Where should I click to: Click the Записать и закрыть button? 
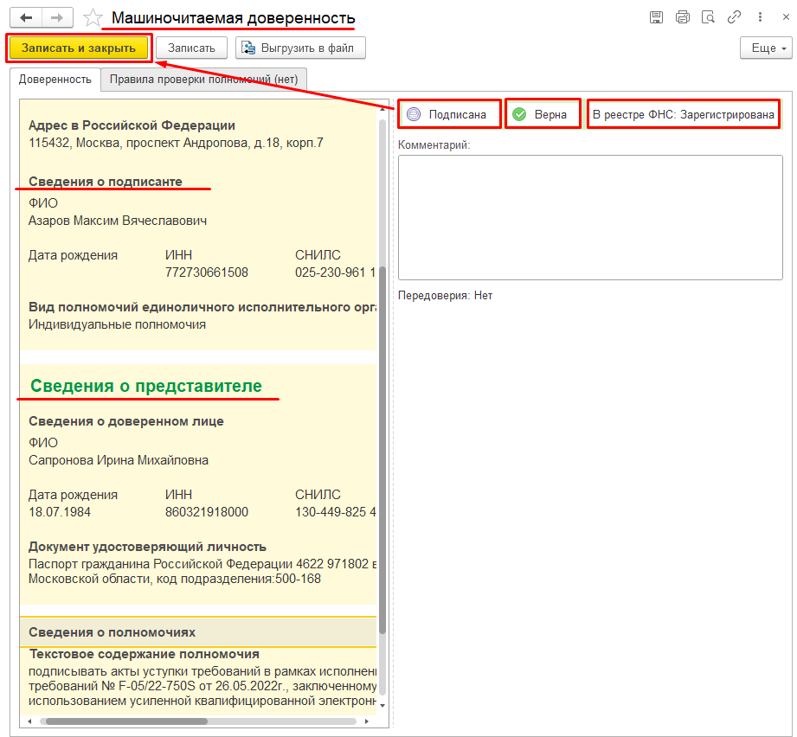[79, 48]
